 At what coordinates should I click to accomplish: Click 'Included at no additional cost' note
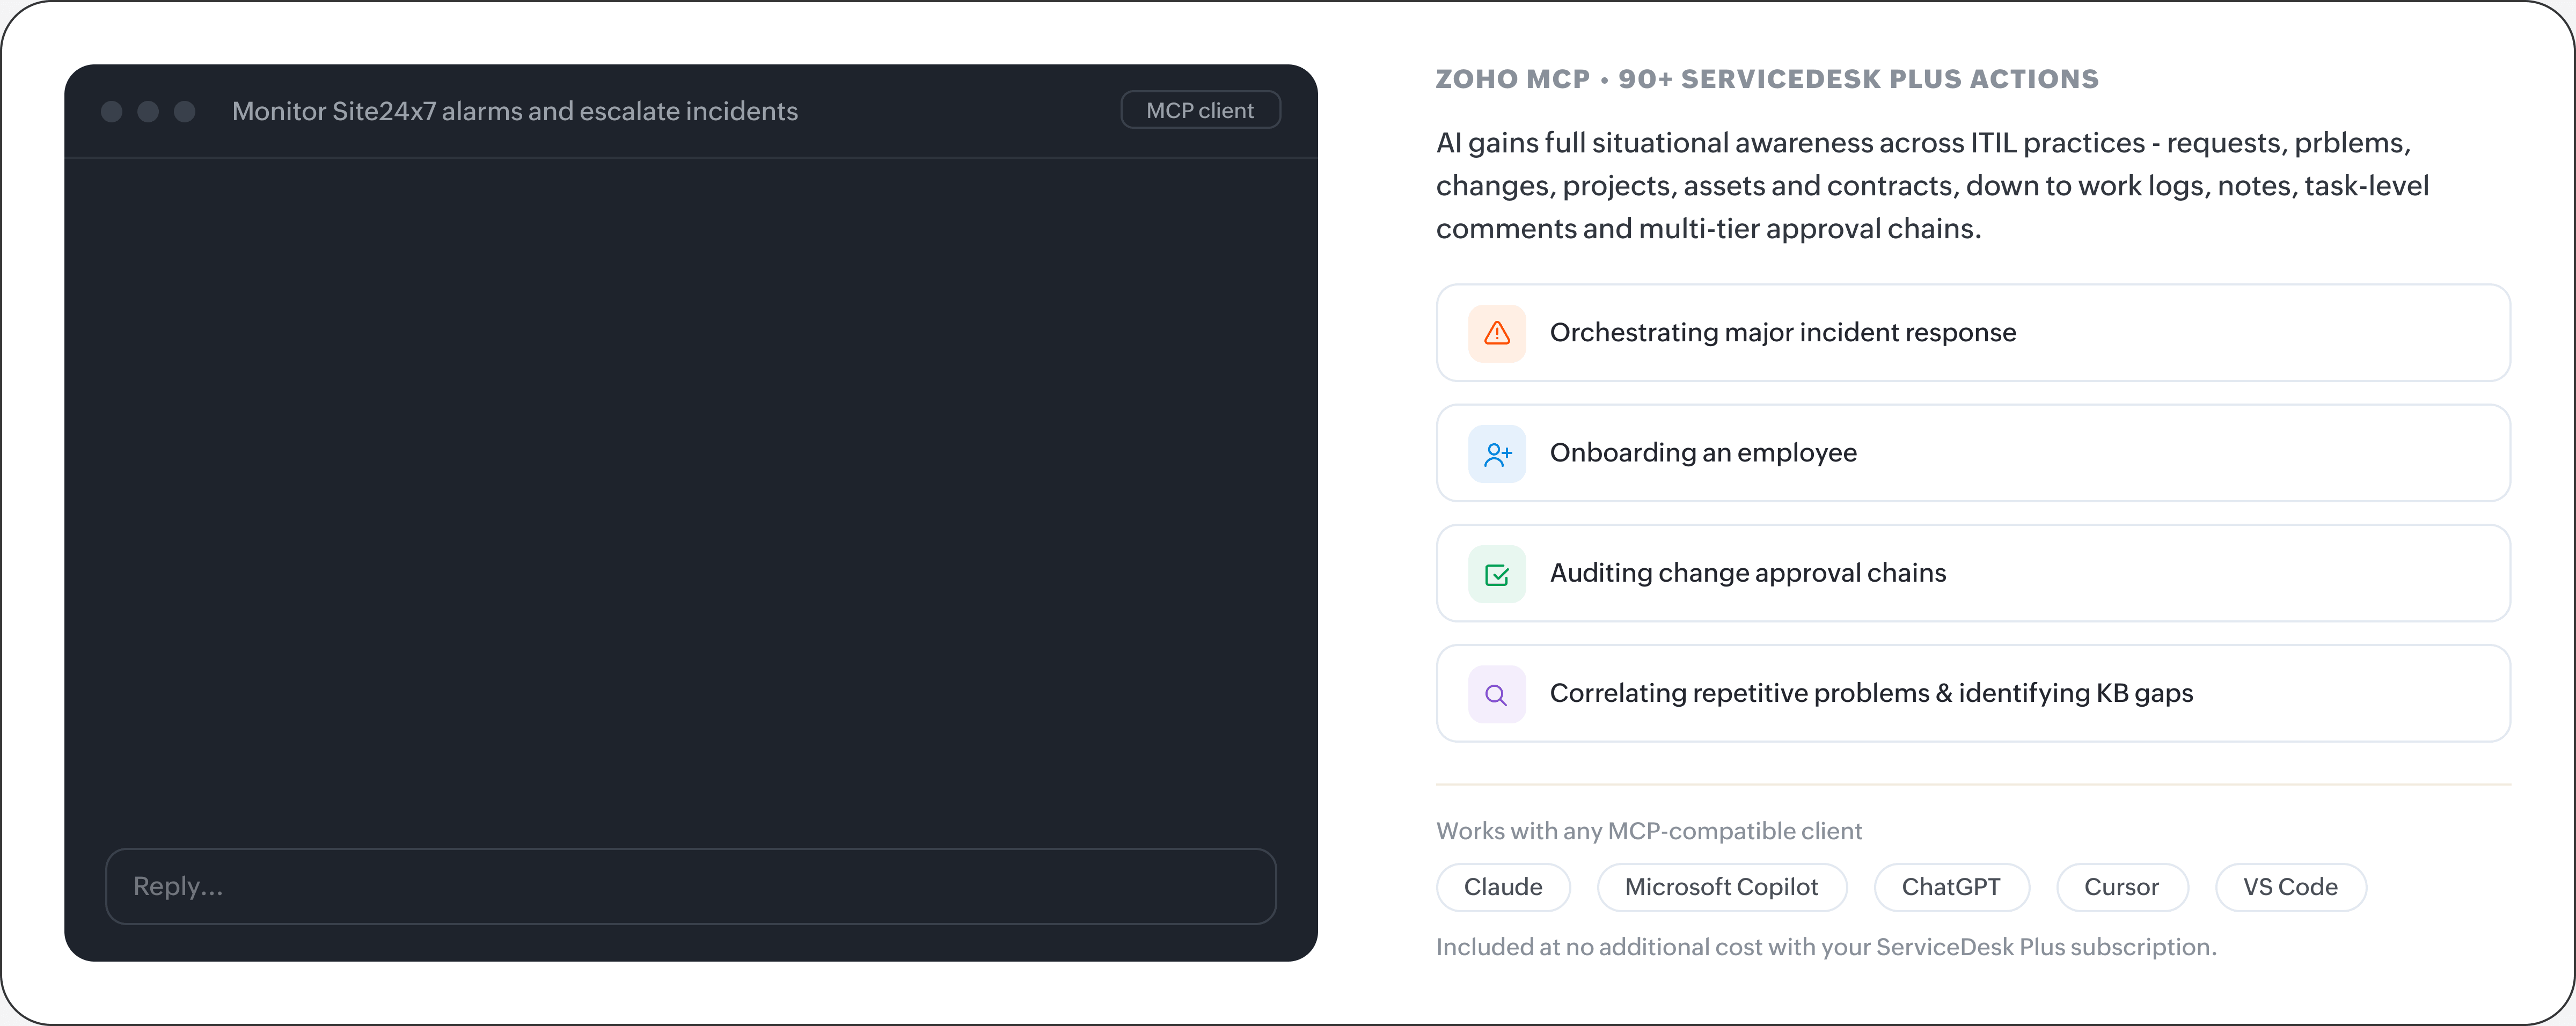(x=1826, y=947)
